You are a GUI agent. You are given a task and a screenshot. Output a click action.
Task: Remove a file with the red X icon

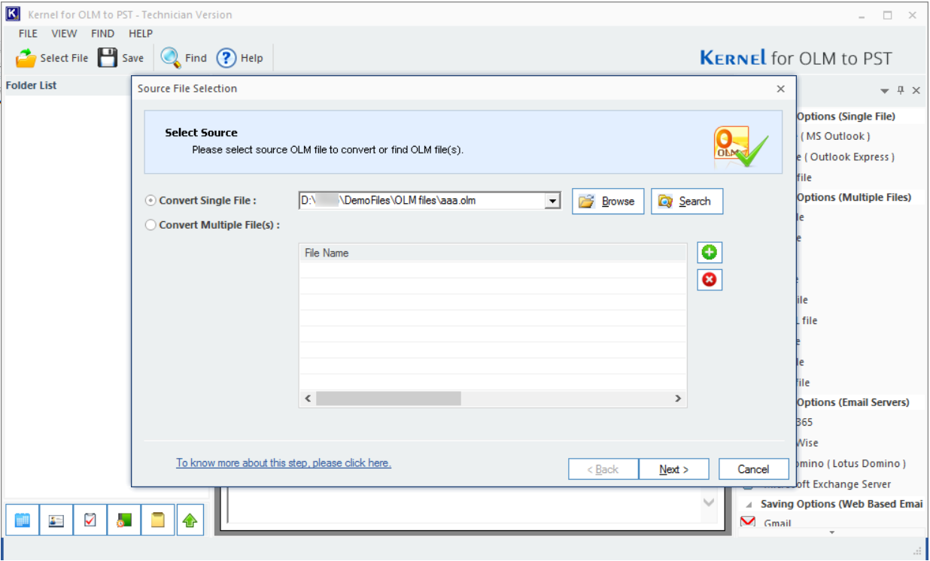709,280
